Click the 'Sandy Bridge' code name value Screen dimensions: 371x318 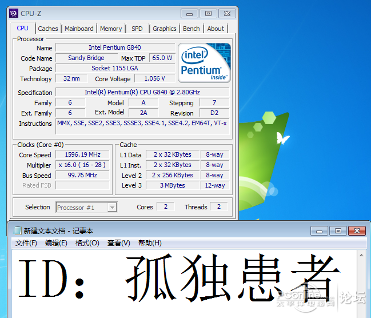click(x=86, y=58)
